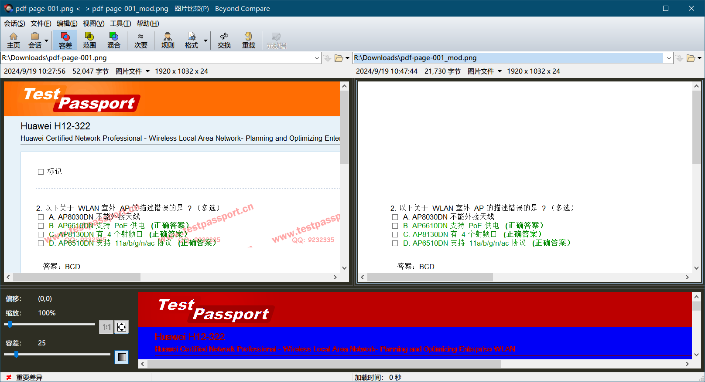Image resolution: width=705 pixels, height=382 pixels.
Task: Click the left pane image '标记' checkbox
Action: click(x=41, y=172)
